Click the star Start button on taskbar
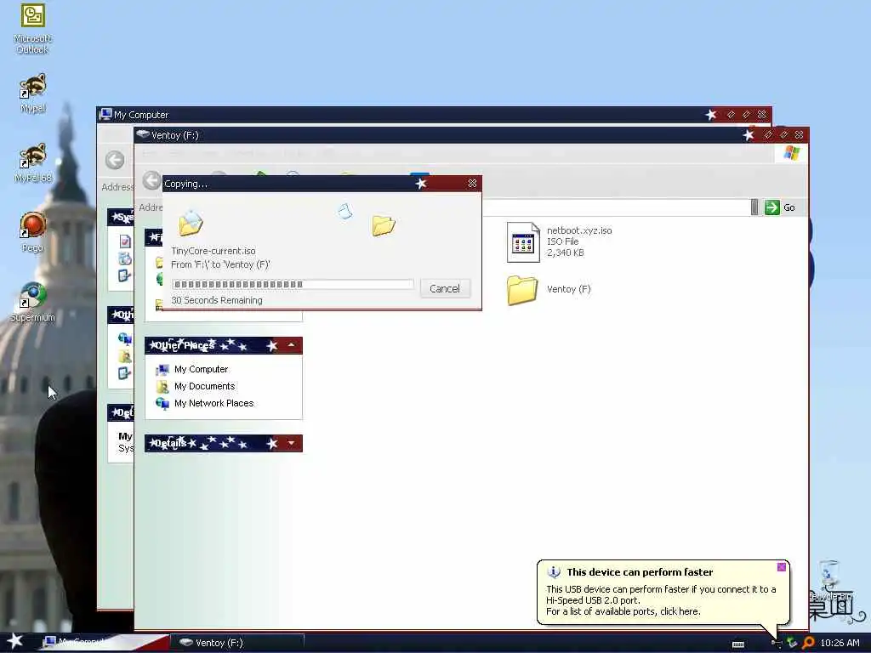This screenshot has height=653, width=871. pyautogui.click(x=14, y=641)
